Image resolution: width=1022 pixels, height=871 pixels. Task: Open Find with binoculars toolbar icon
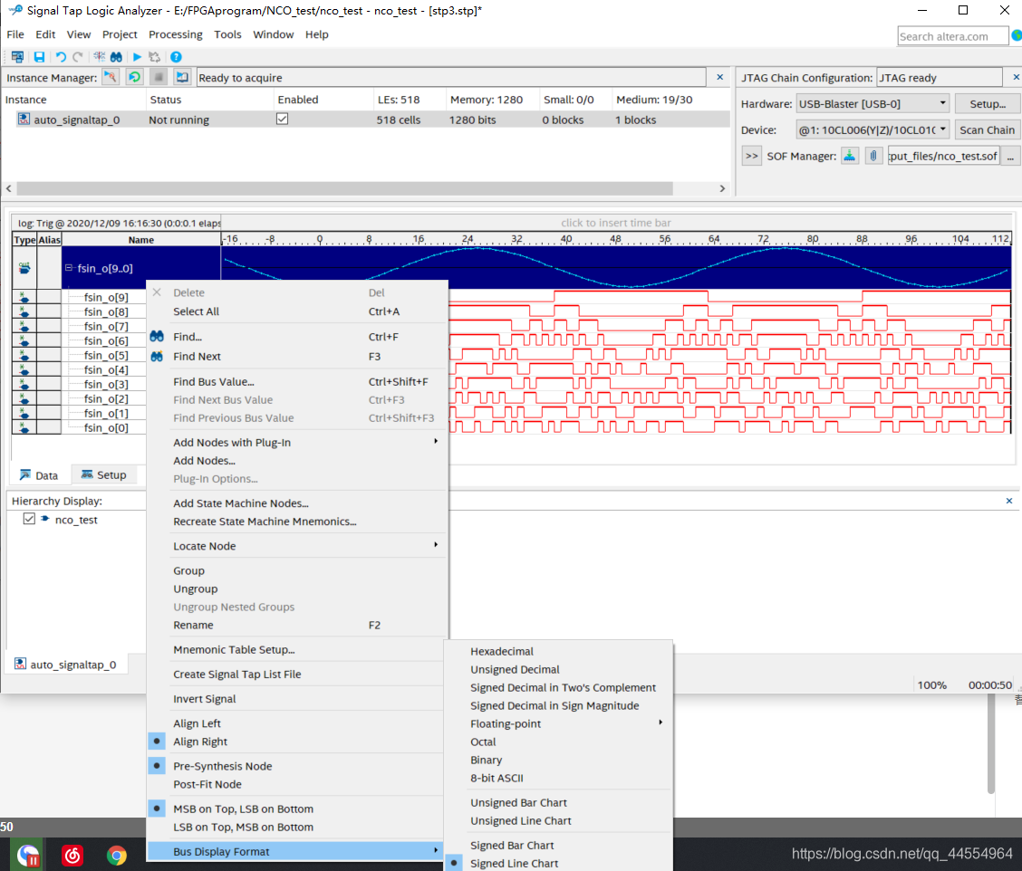tap(116, 57)
